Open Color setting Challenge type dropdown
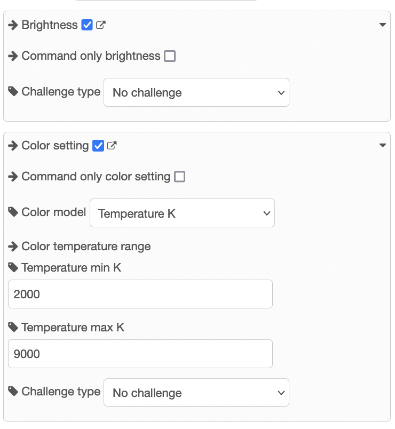 (x=196, y=393)
